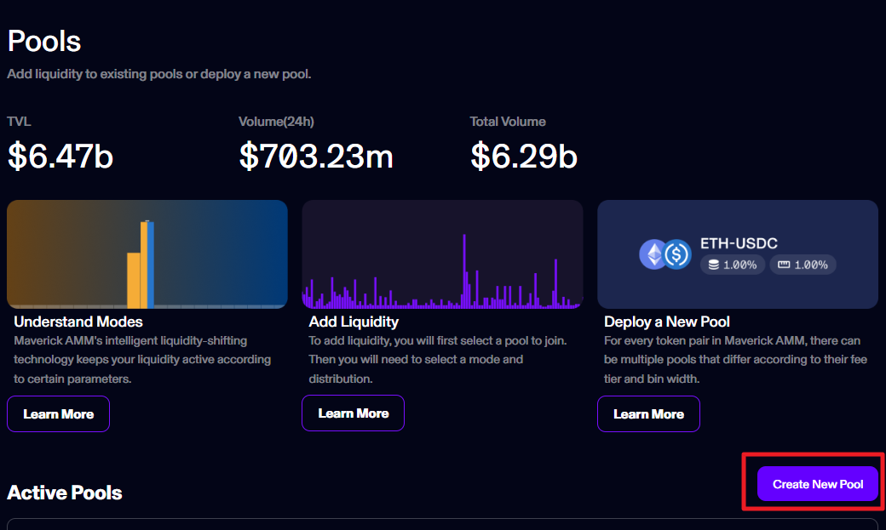Click the ETH-USDC pair label
Viewport: 886px width, 530px height.
point(739,243)
